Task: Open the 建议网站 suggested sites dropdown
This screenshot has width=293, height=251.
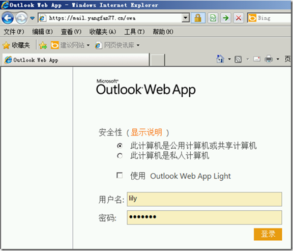Action: (x=70, y=45)
